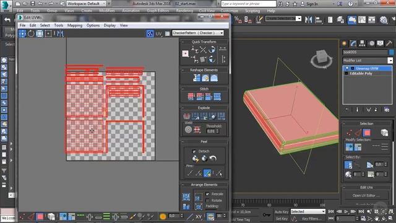This screenshot has height=223, width=396.
Task: Select the Scale tool in Edit UVWs toolbar
Action: pos(40,33)
